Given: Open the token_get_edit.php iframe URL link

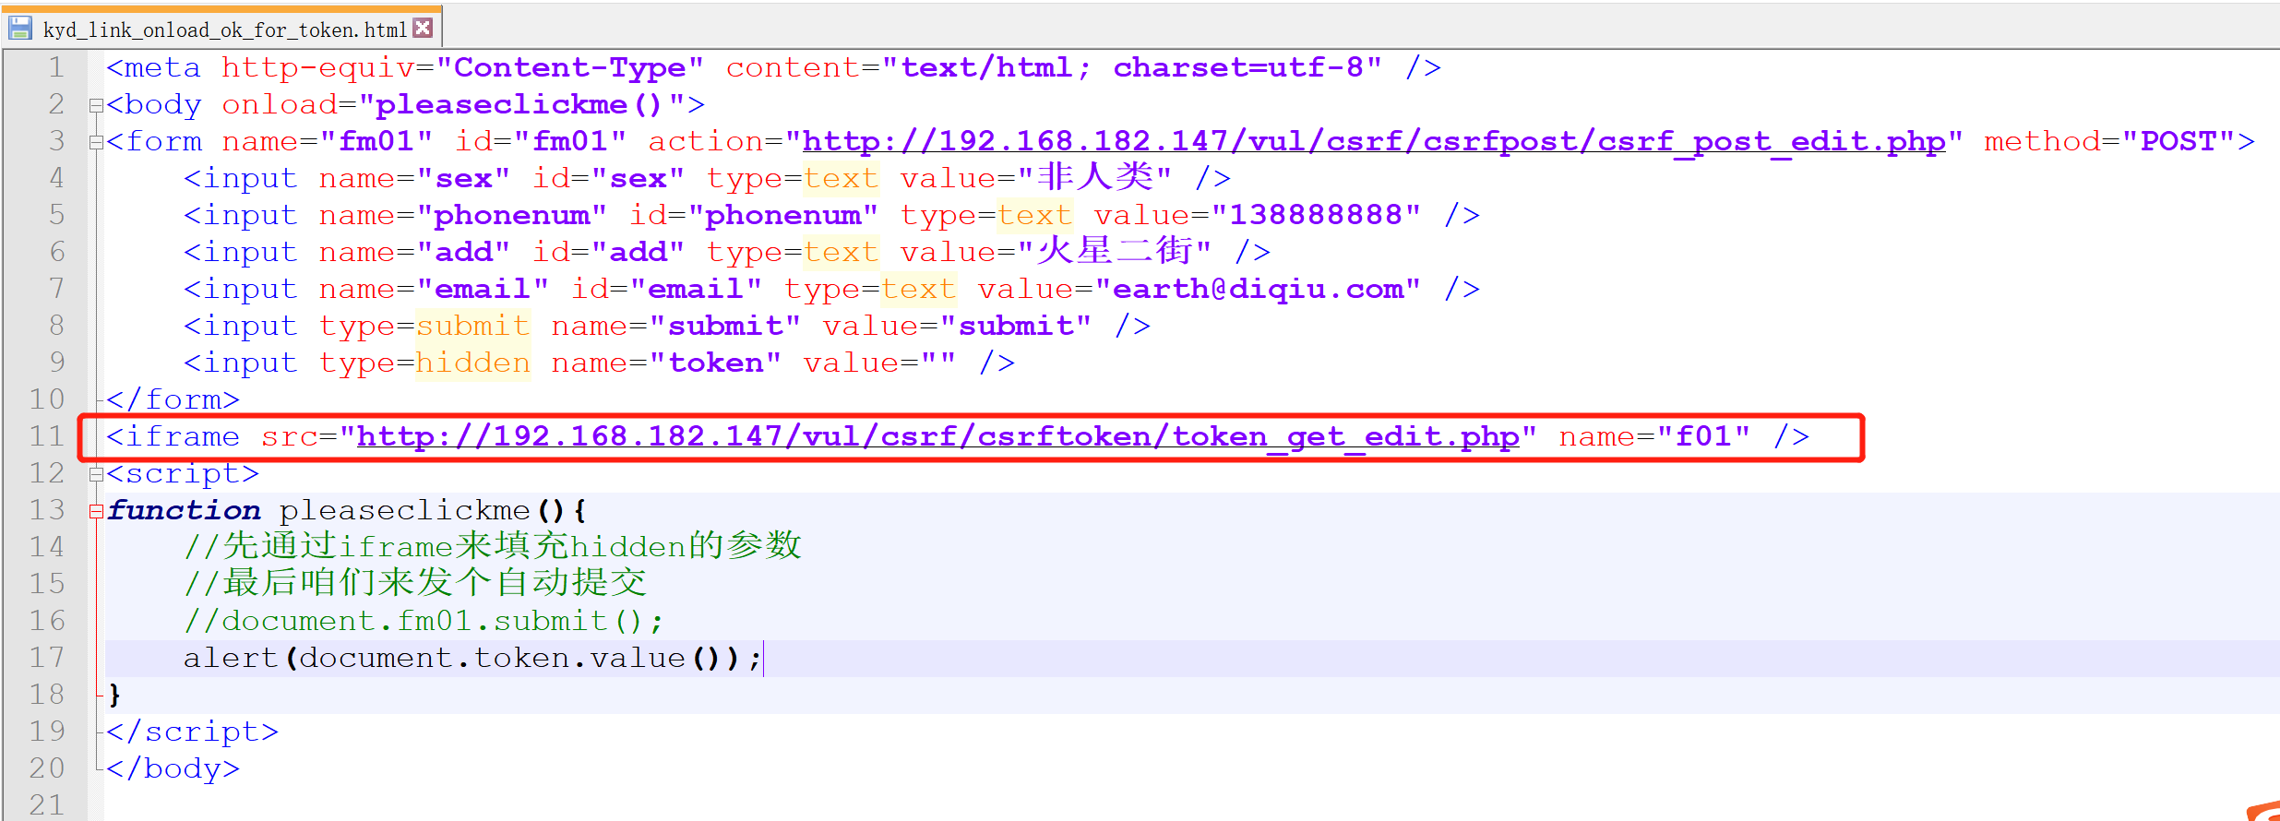Looking at the screenshot, I should pos(937,436).
